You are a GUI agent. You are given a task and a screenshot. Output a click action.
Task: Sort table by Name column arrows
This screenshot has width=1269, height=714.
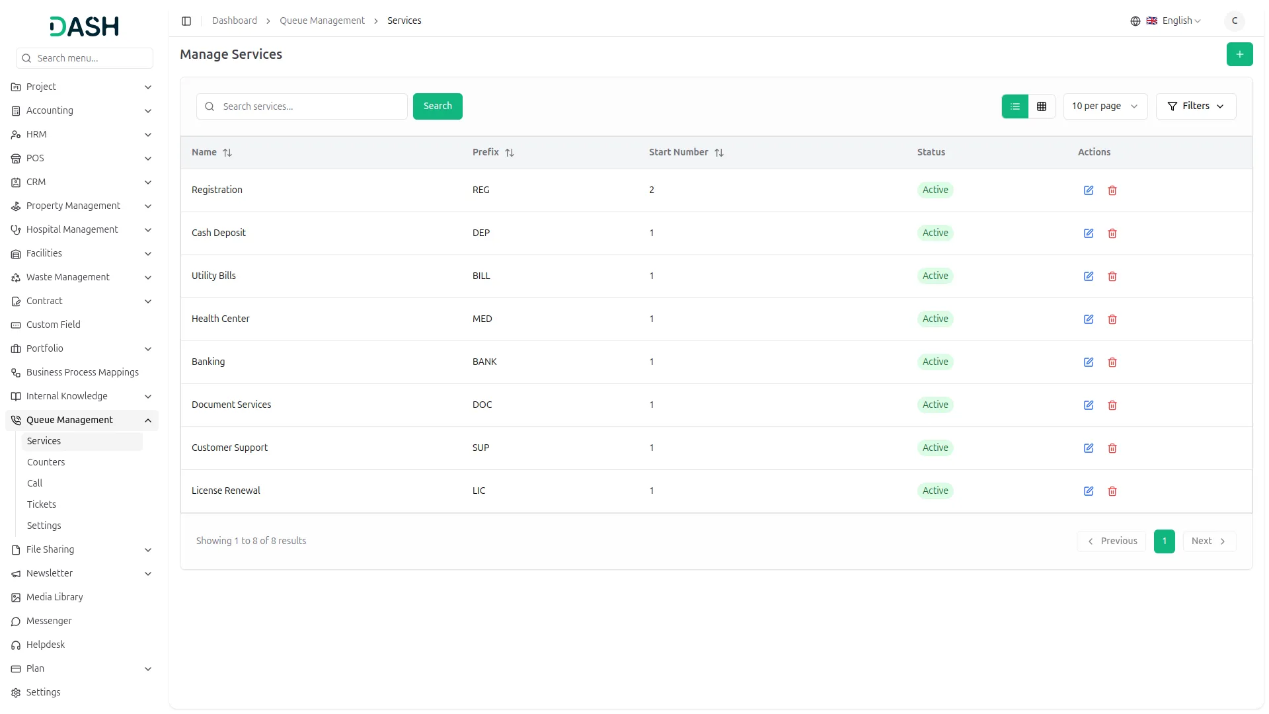point(227,153)
